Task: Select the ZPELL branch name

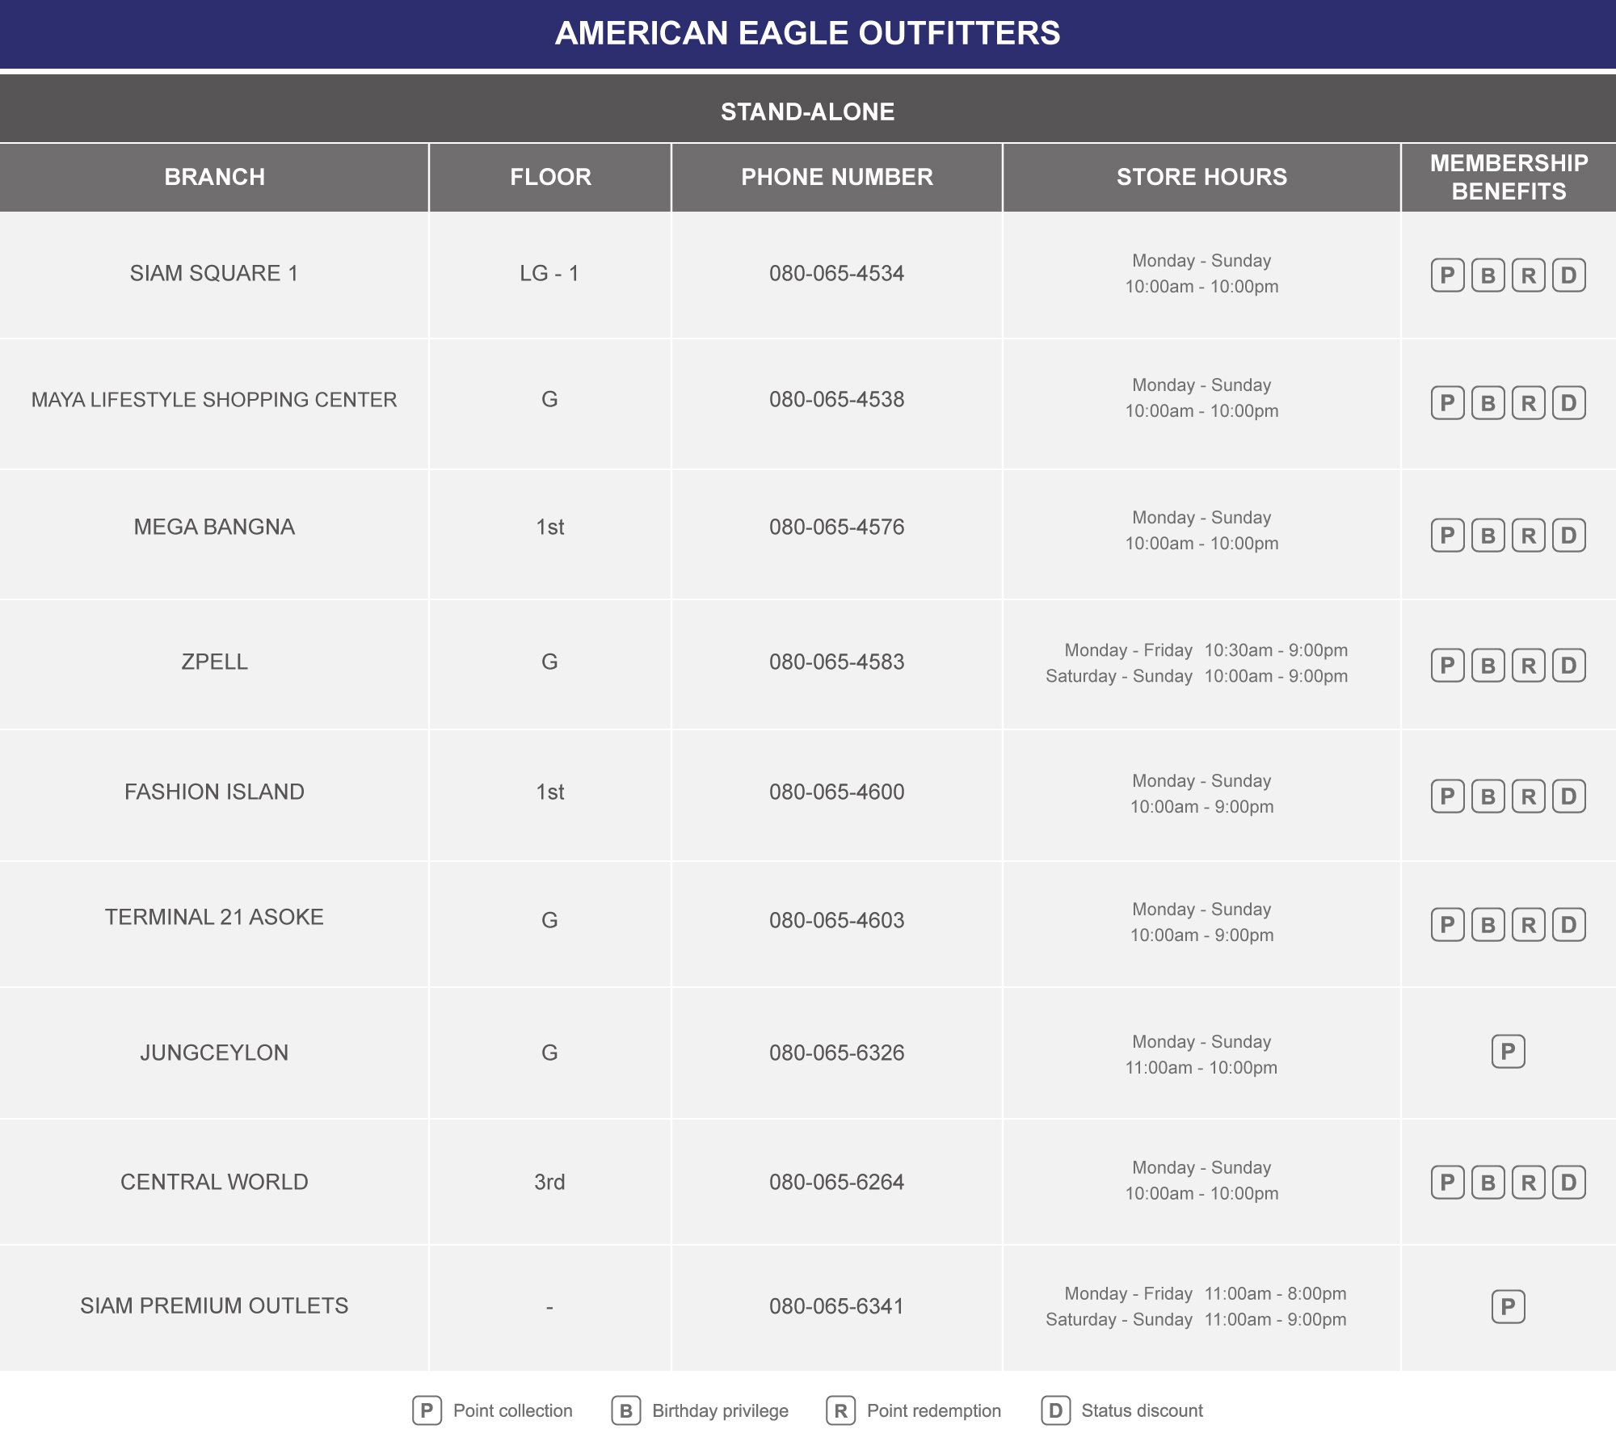Action: click(x=214, y=662)
